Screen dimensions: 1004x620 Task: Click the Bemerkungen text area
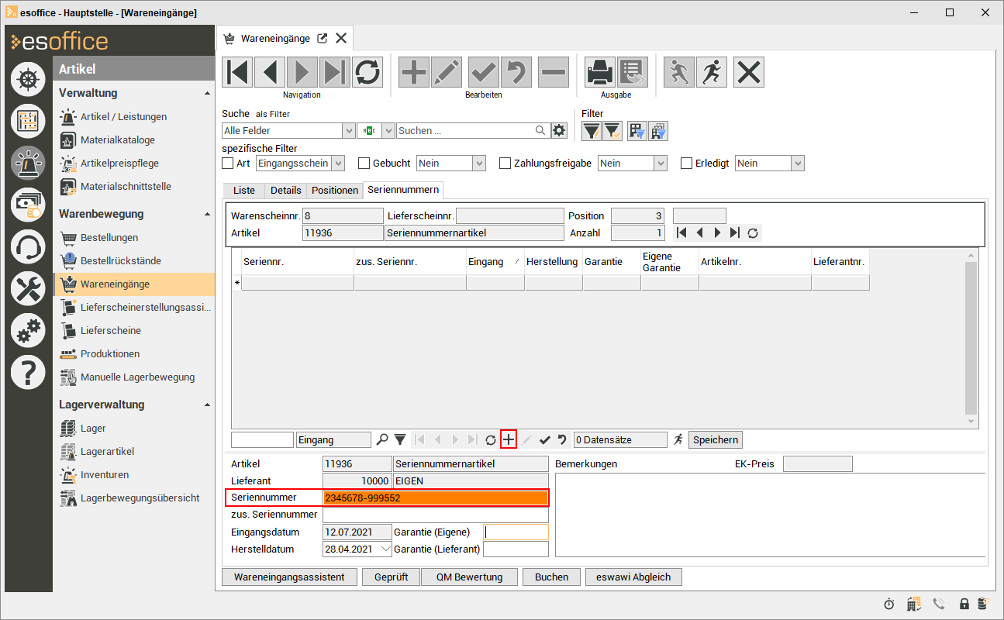771,515
